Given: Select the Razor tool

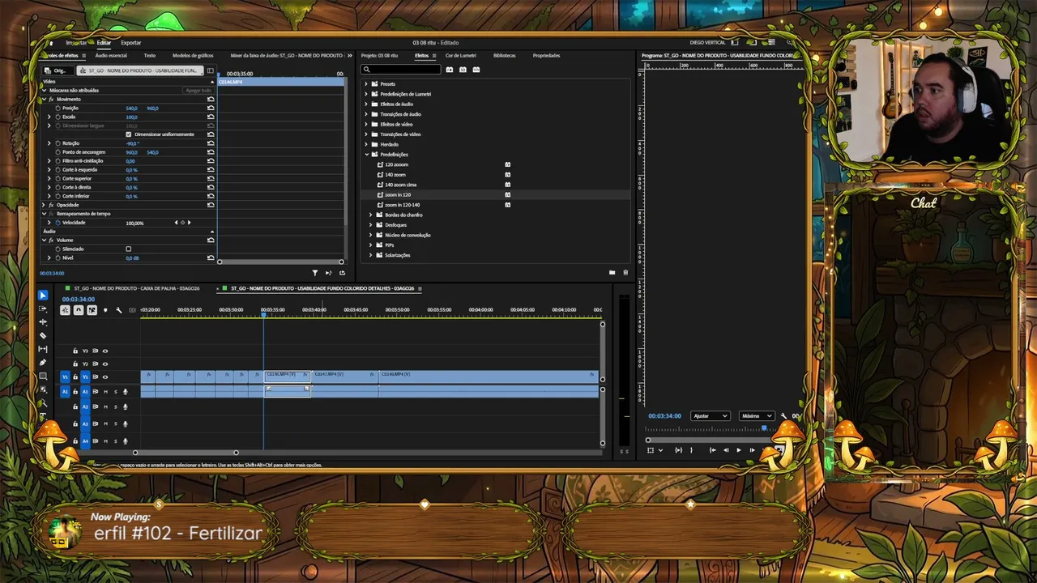Looking at the screenshot, I should [x=43, y=335].
